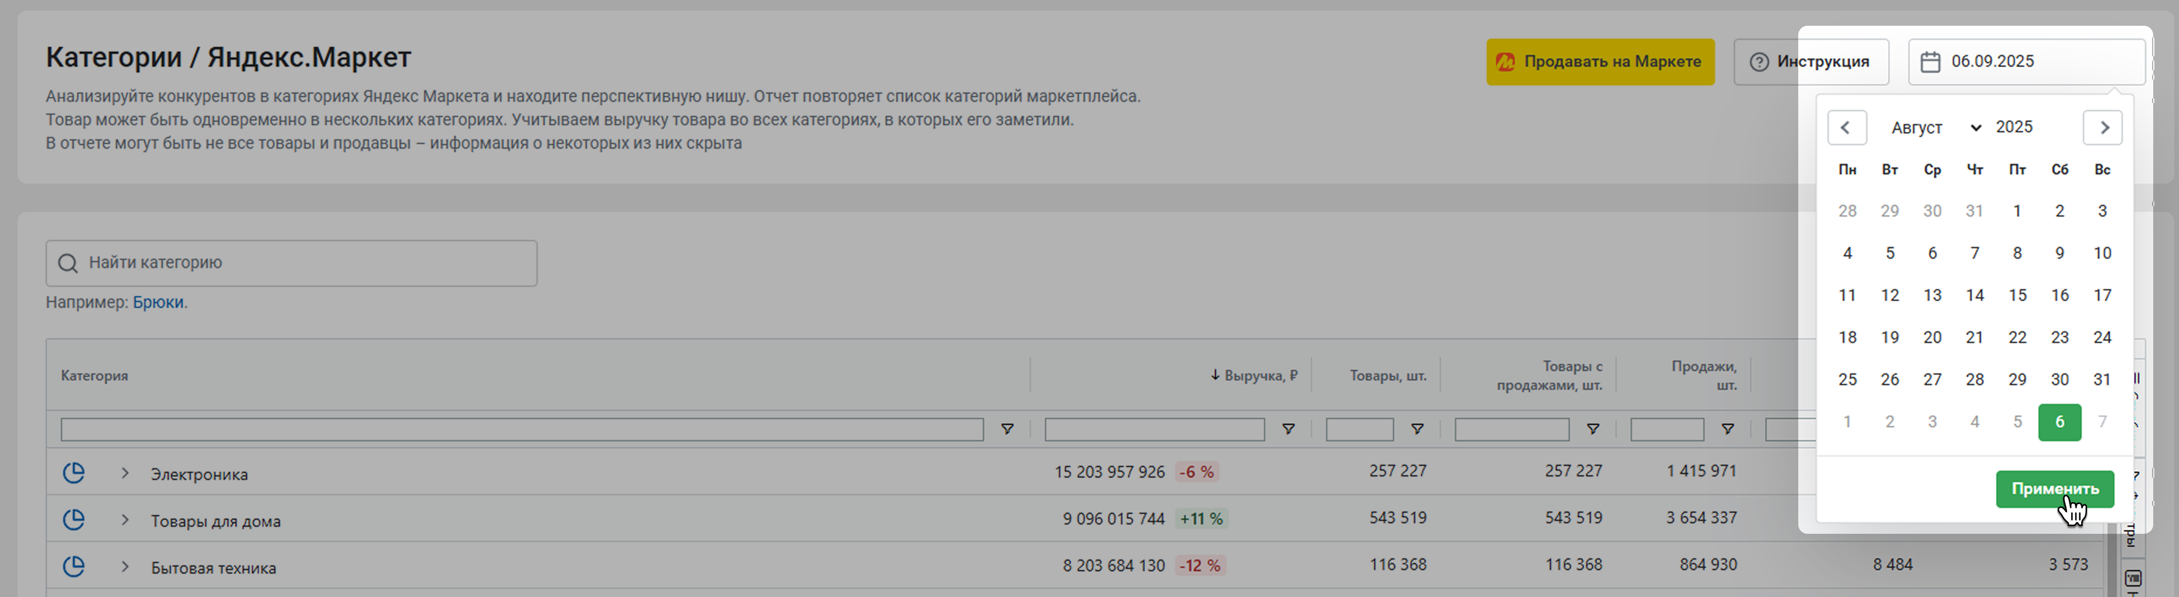Screen dimensions: 2179x597
Task: Open the Инструкция help button
Action: [1810, 61]
